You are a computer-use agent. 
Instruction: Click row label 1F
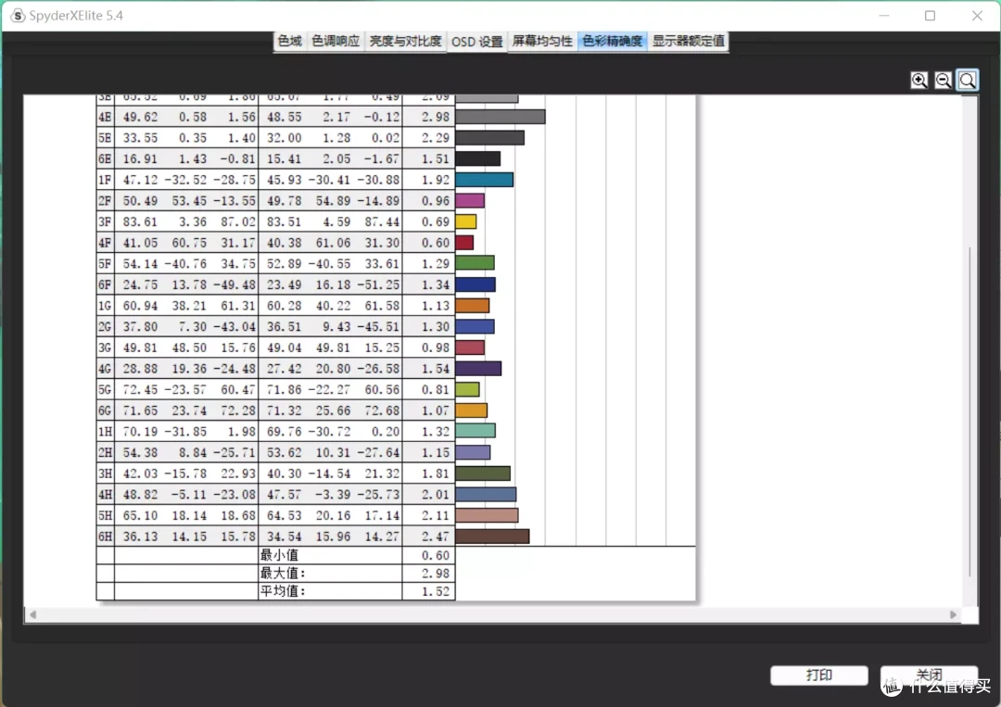(106, 180)
